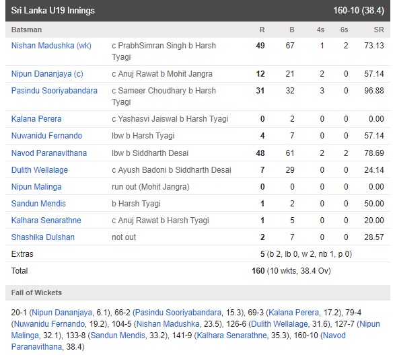Click Sandun Mendis in Fall of Wickets

118,336
